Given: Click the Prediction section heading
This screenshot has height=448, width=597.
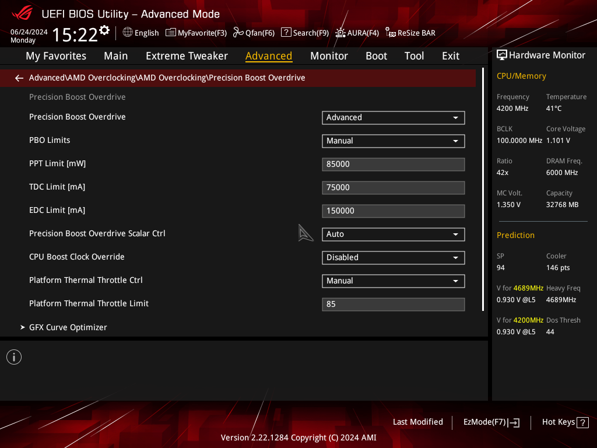Looking at the screenshot, I should coord(515,235).
